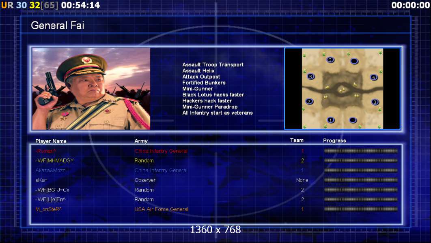Click the '1360 x 768' resolution text
The width and height of the screenshot is (431, 243).
point(215,230)
